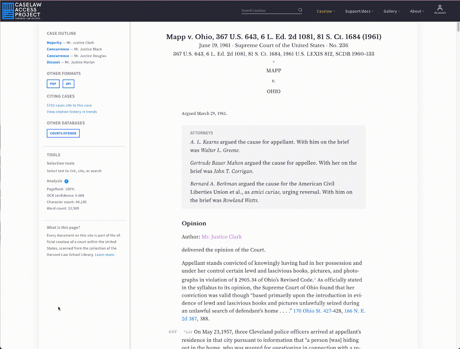Jump to the Majority opinion by Justice Clark
Viewport: 460px width, 349px height.
click(x=54, y=43)
